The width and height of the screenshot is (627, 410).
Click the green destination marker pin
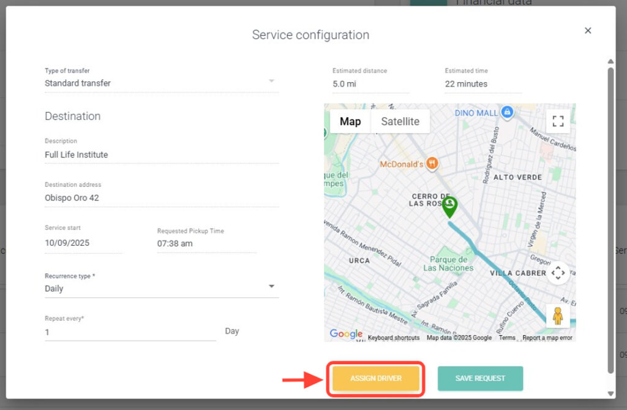pos(449,207)
